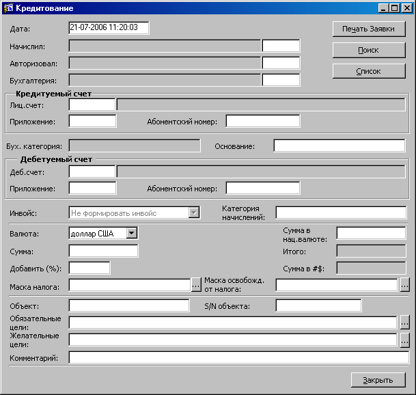The height and width of the screenshot is (395, 416).
Task: Close the window with the title bar X
Action: click(x=406, y=8)
